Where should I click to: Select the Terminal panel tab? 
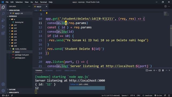coord(39,71)
